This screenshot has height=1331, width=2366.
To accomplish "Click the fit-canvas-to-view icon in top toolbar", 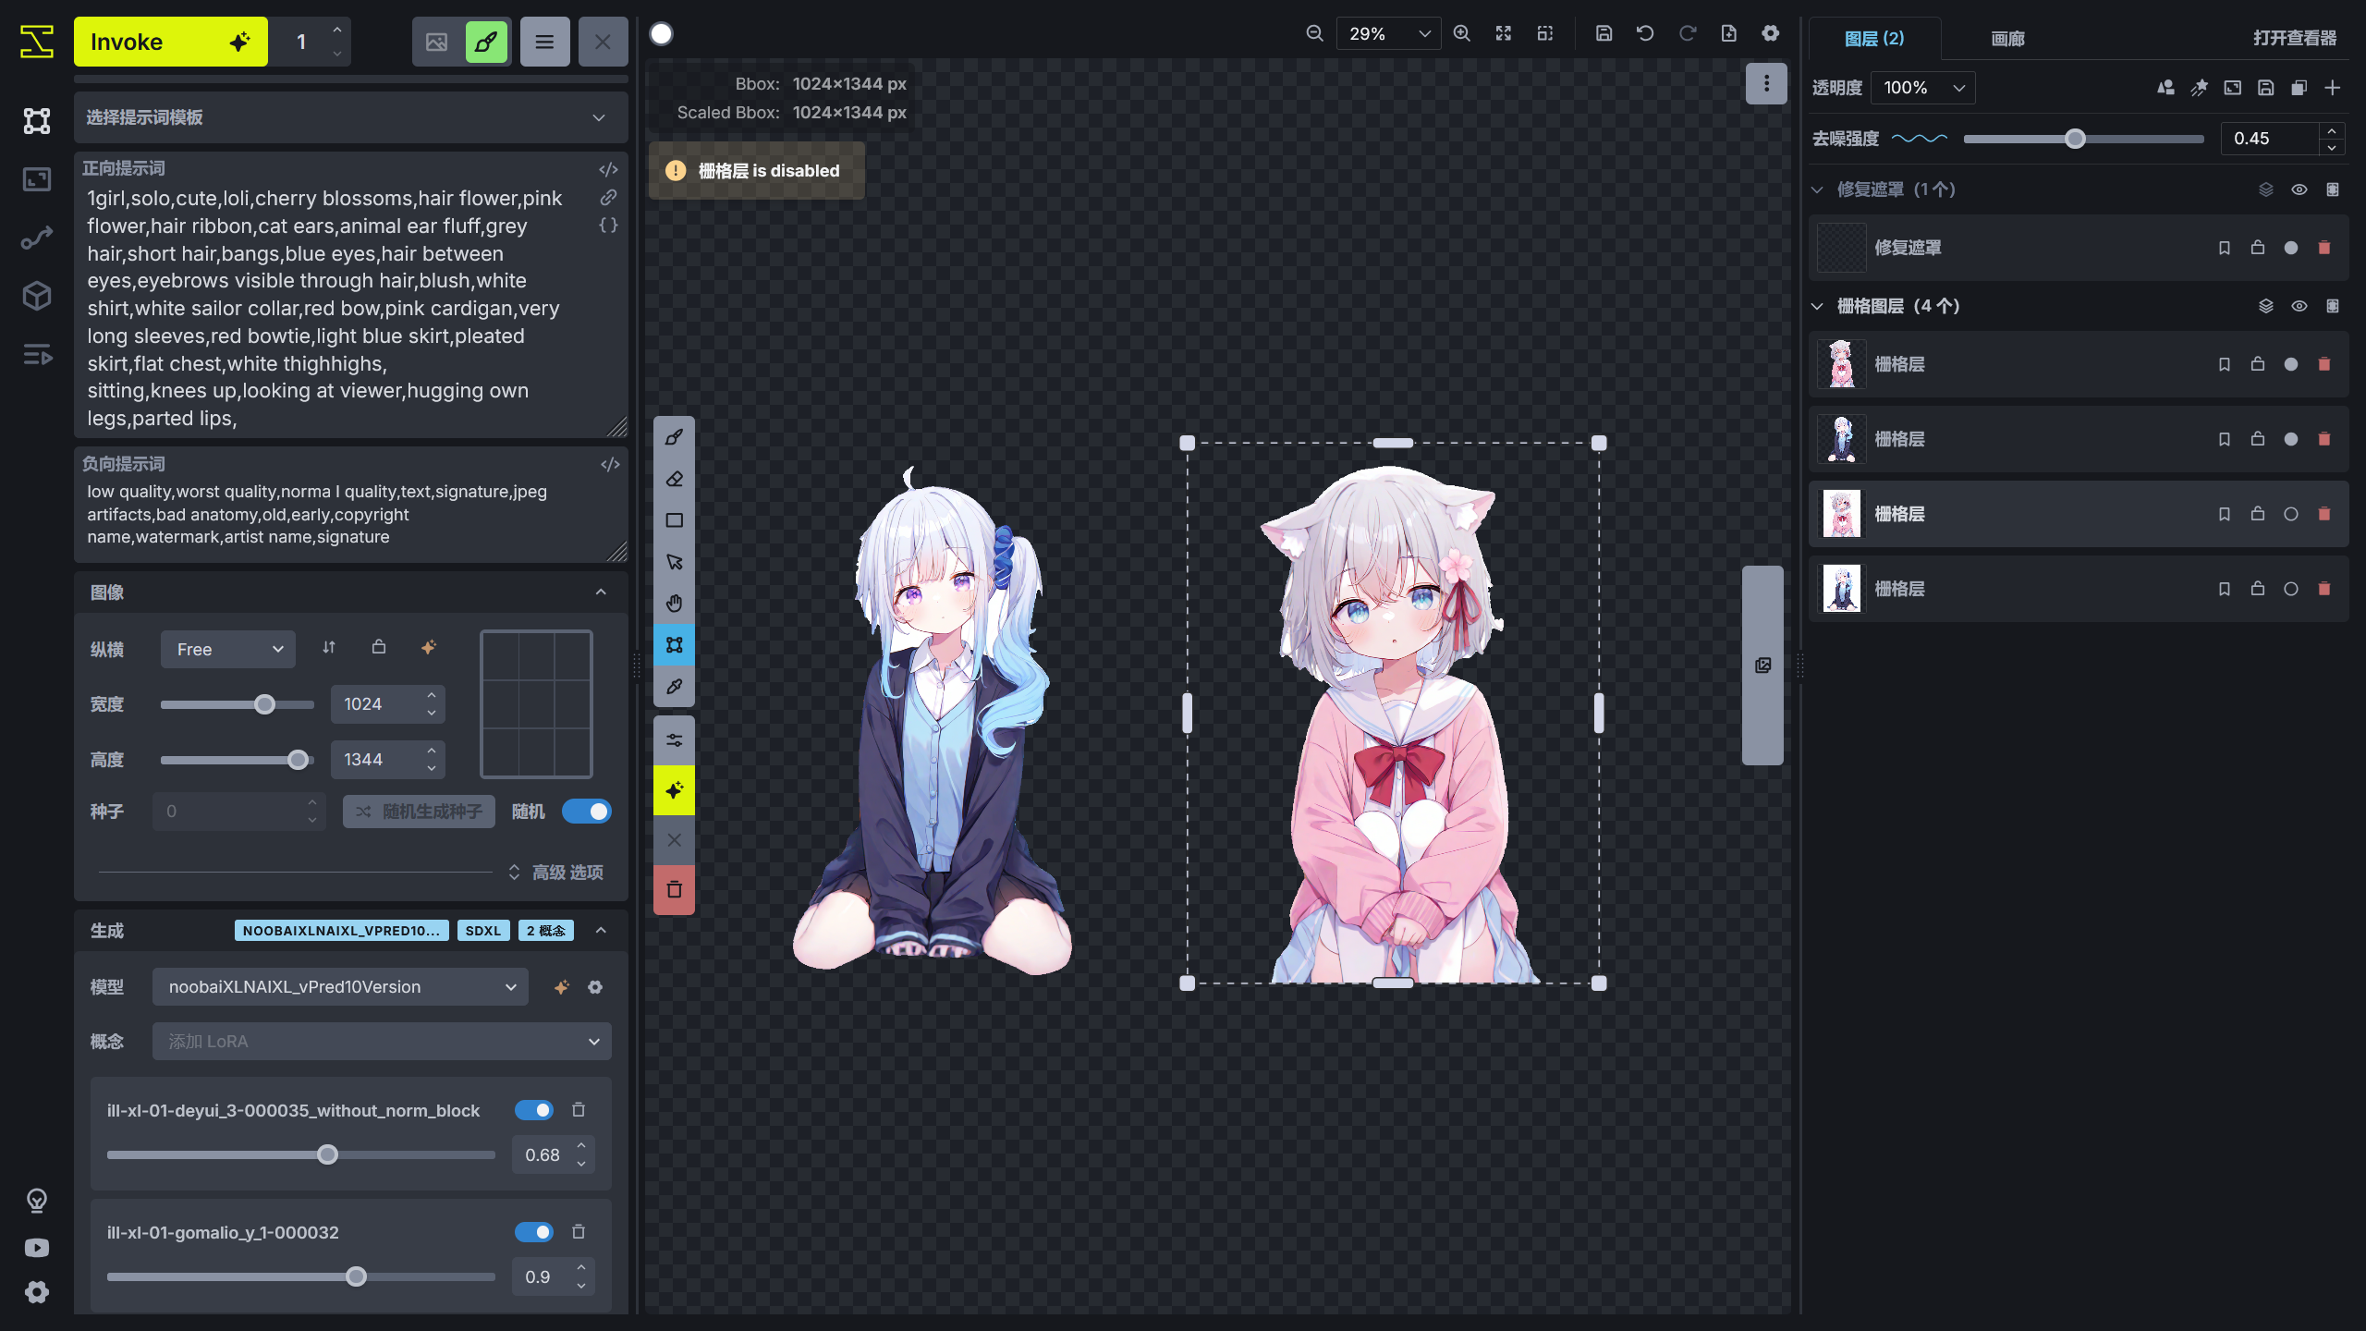I will coord(1504,32).
